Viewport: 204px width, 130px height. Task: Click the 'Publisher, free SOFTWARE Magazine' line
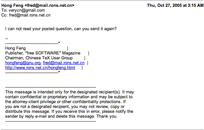pos(43,53)
